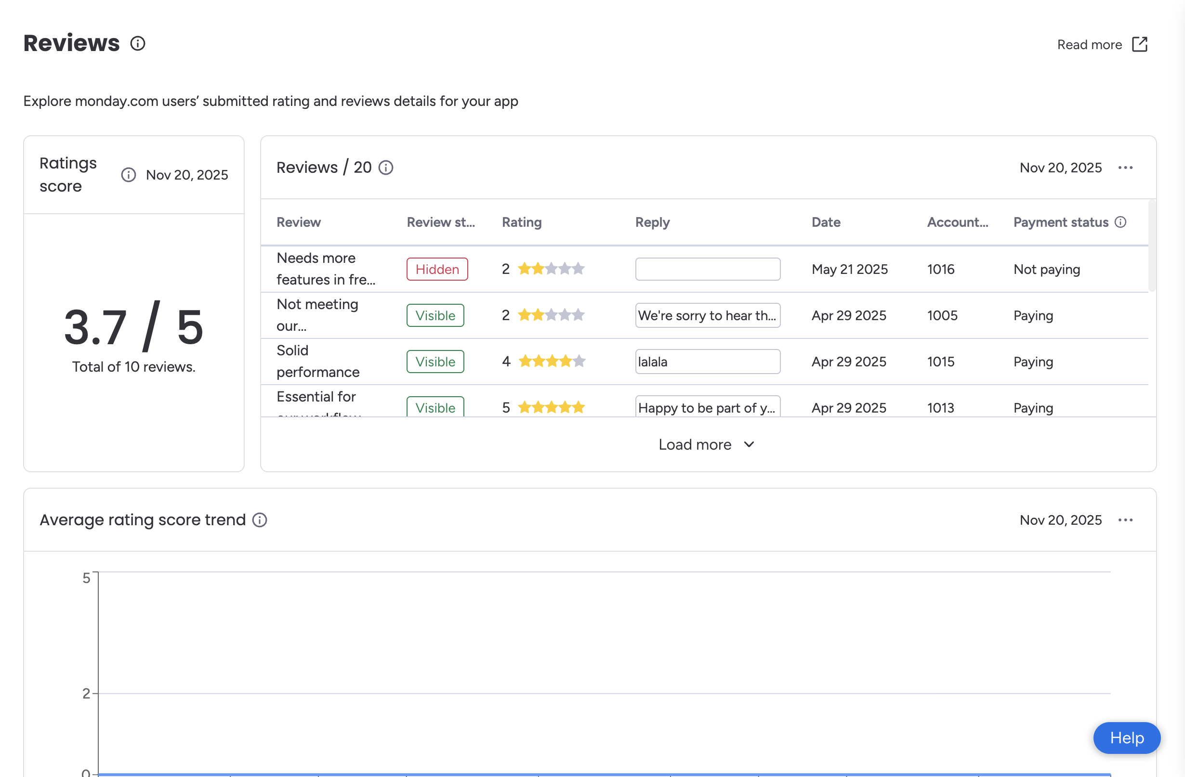Image resolution: width=1185 pixels, height=777 pixels.
Task: Open the Help button
Action: pos(1126,738)
